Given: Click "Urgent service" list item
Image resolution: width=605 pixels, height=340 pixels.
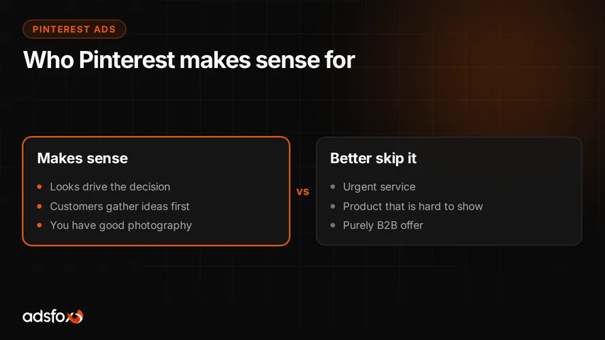Looking at the screenshot, I should coord(379,187).
